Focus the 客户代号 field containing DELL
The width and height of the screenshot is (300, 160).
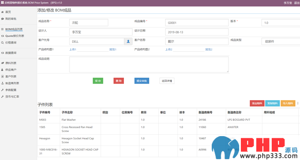[97, 41]
